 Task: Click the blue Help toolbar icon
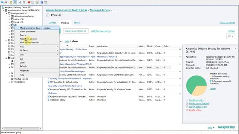[41, 2]
